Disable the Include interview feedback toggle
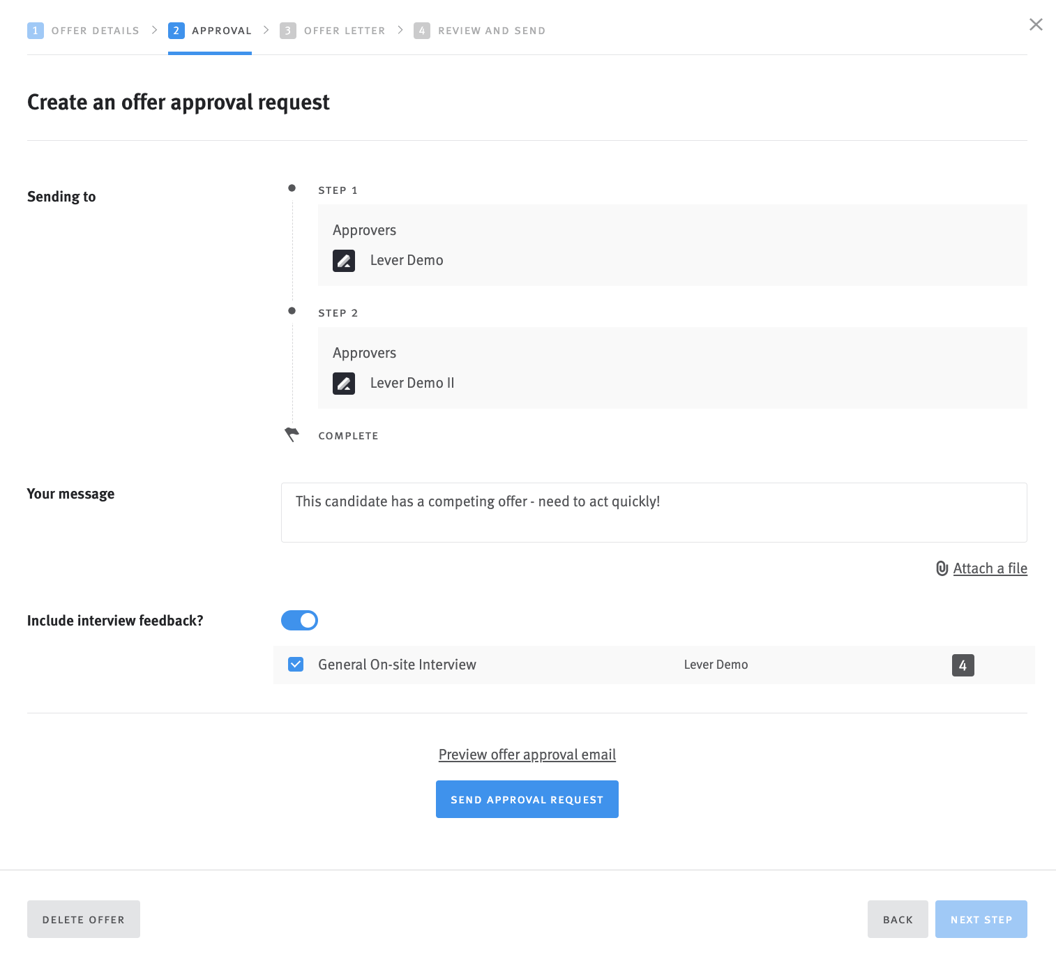The image size is (1056, 961). tap(299, 620)
